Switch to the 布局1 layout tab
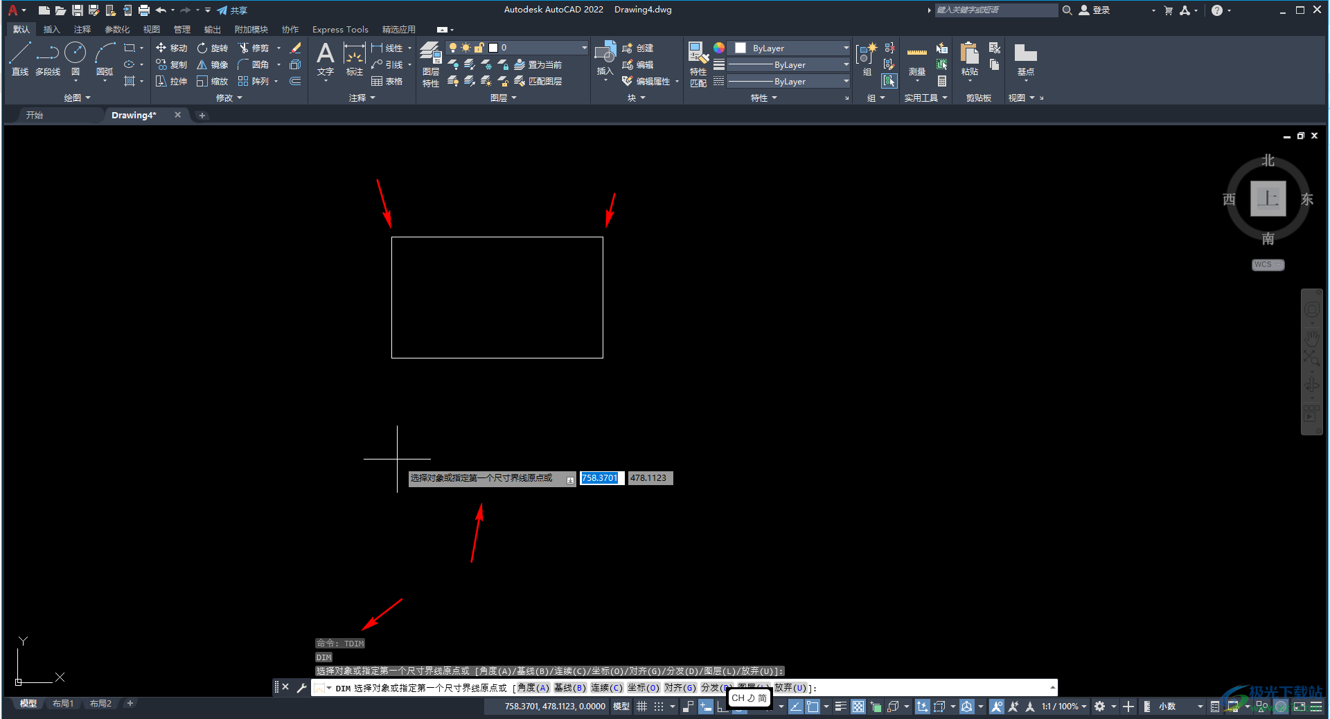The width and height of the screenshot is (1330, 719). (63, 703)
